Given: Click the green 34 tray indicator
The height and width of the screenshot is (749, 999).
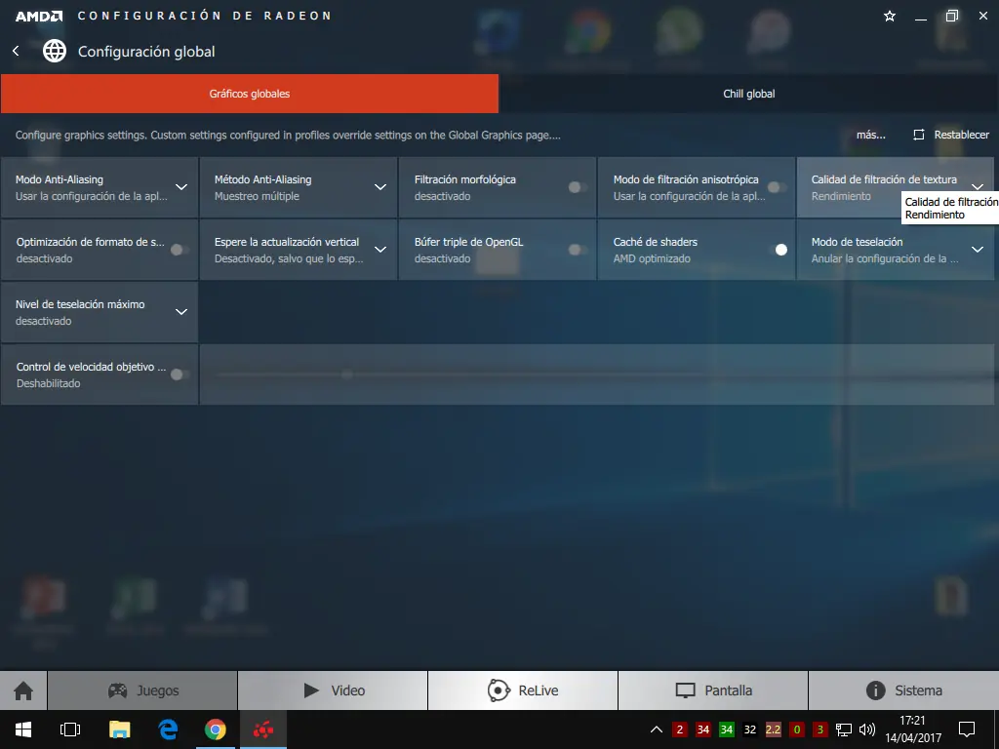Looking at the screenshot, I should 726,729.
